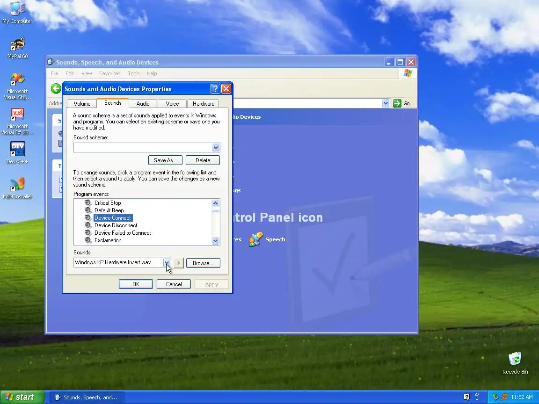Open the Edit menu
Screen dimensions: 539x404
pyautogui.click(x=70, y=73)
